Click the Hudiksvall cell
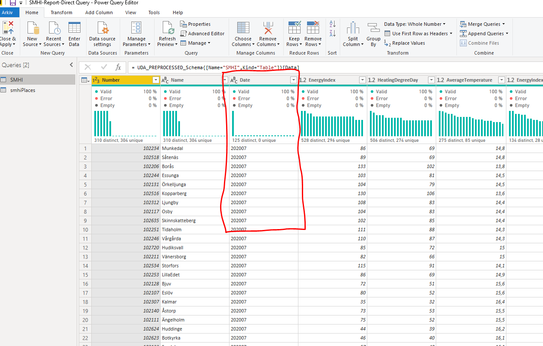This screenshot has width=543, height=346. click(x=195, y=248)
